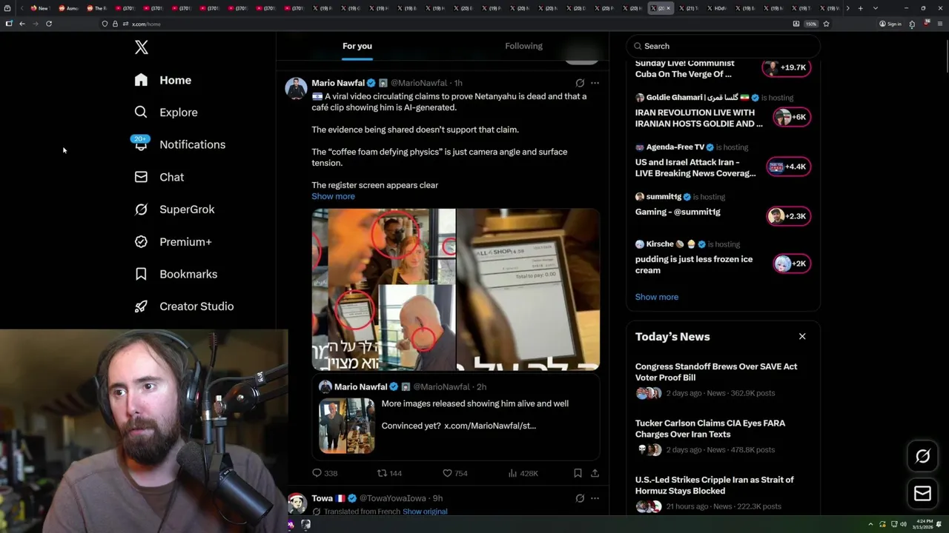The width and height of the screenshot is (949, 533).
Task: Join the Sunday Live space +19.7K
Action: coord(787,67)
